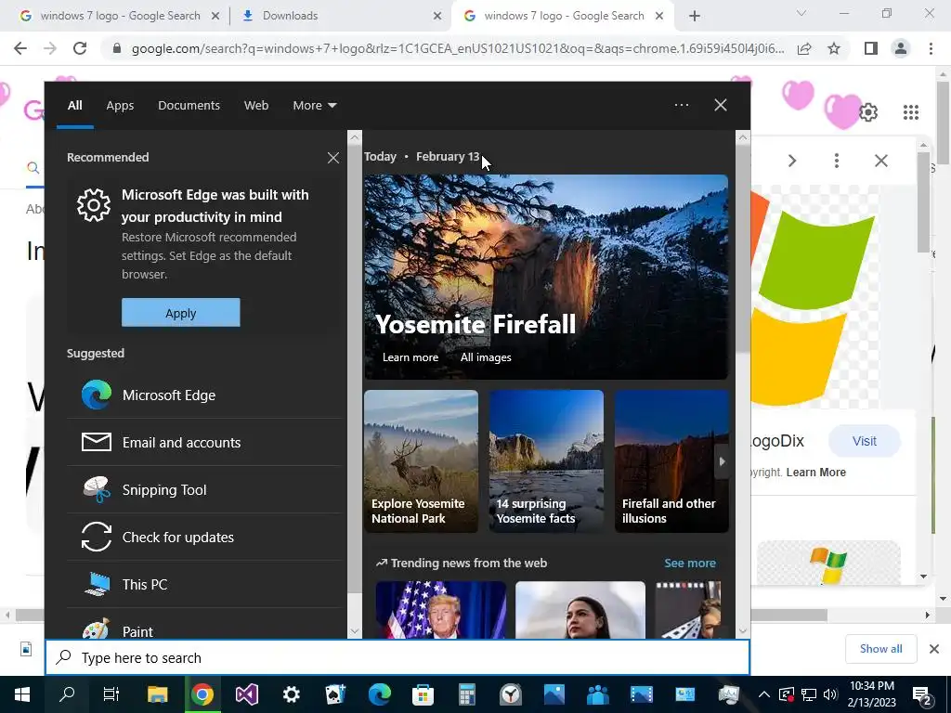Open Explore Yosemite National Park card
The width and height of the screenshot is (951, 713).
click(x=421, y=461)
